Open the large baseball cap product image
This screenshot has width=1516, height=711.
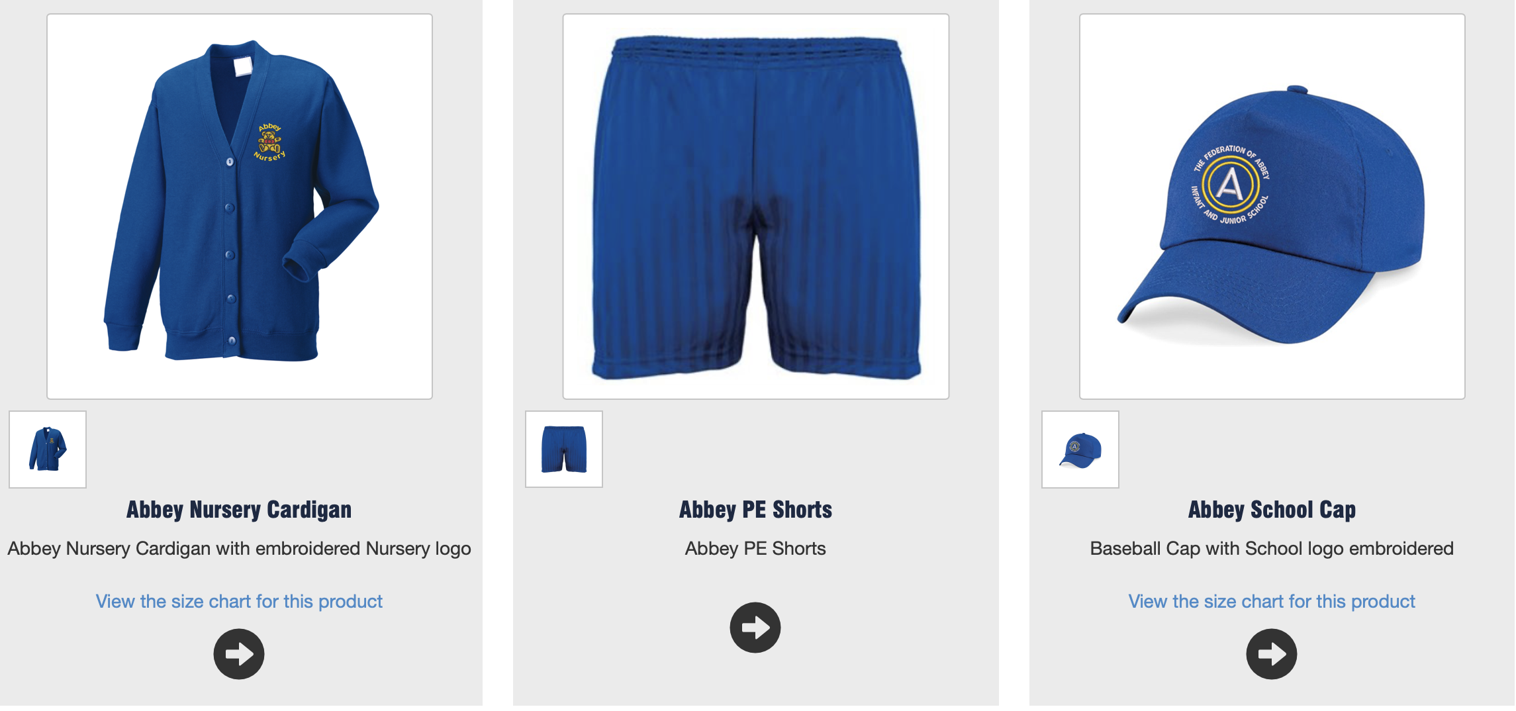pyautogui.click(x=1272, y=207)
